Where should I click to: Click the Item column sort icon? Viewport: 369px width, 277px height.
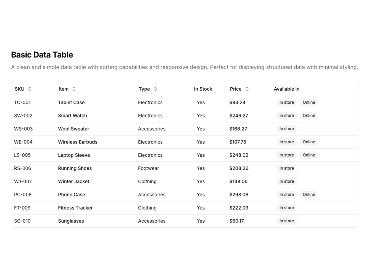coord(74,89)
